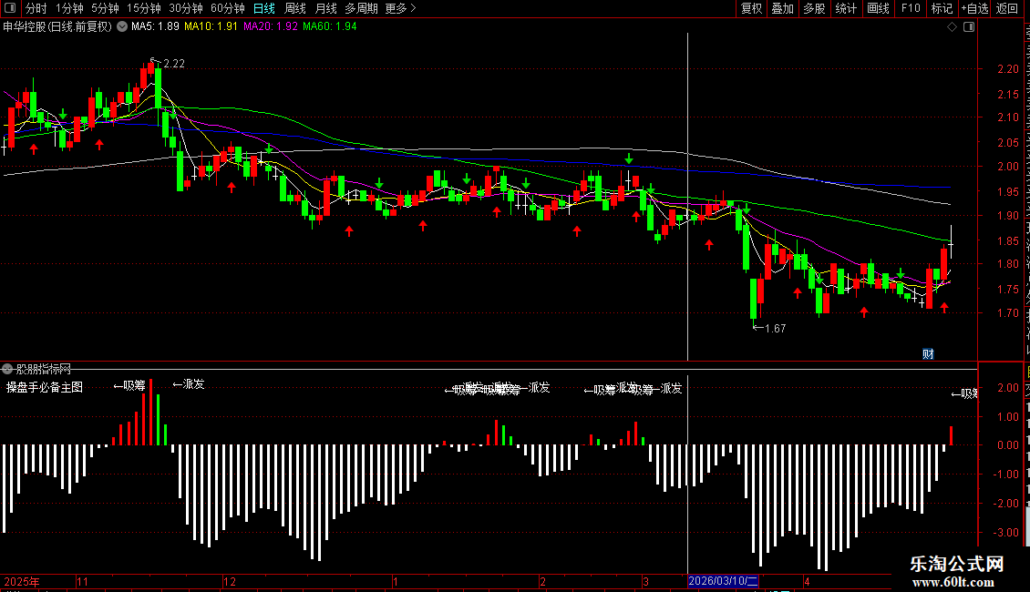Open the 画线 drawing tools
This screenshot has width=1030, height=592.
click(x=879, y=8)
